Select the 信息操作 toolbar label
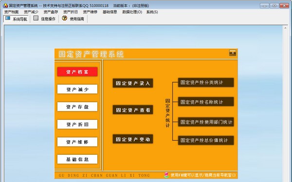This screenshot has height=182, width=292. coord(48,19)
